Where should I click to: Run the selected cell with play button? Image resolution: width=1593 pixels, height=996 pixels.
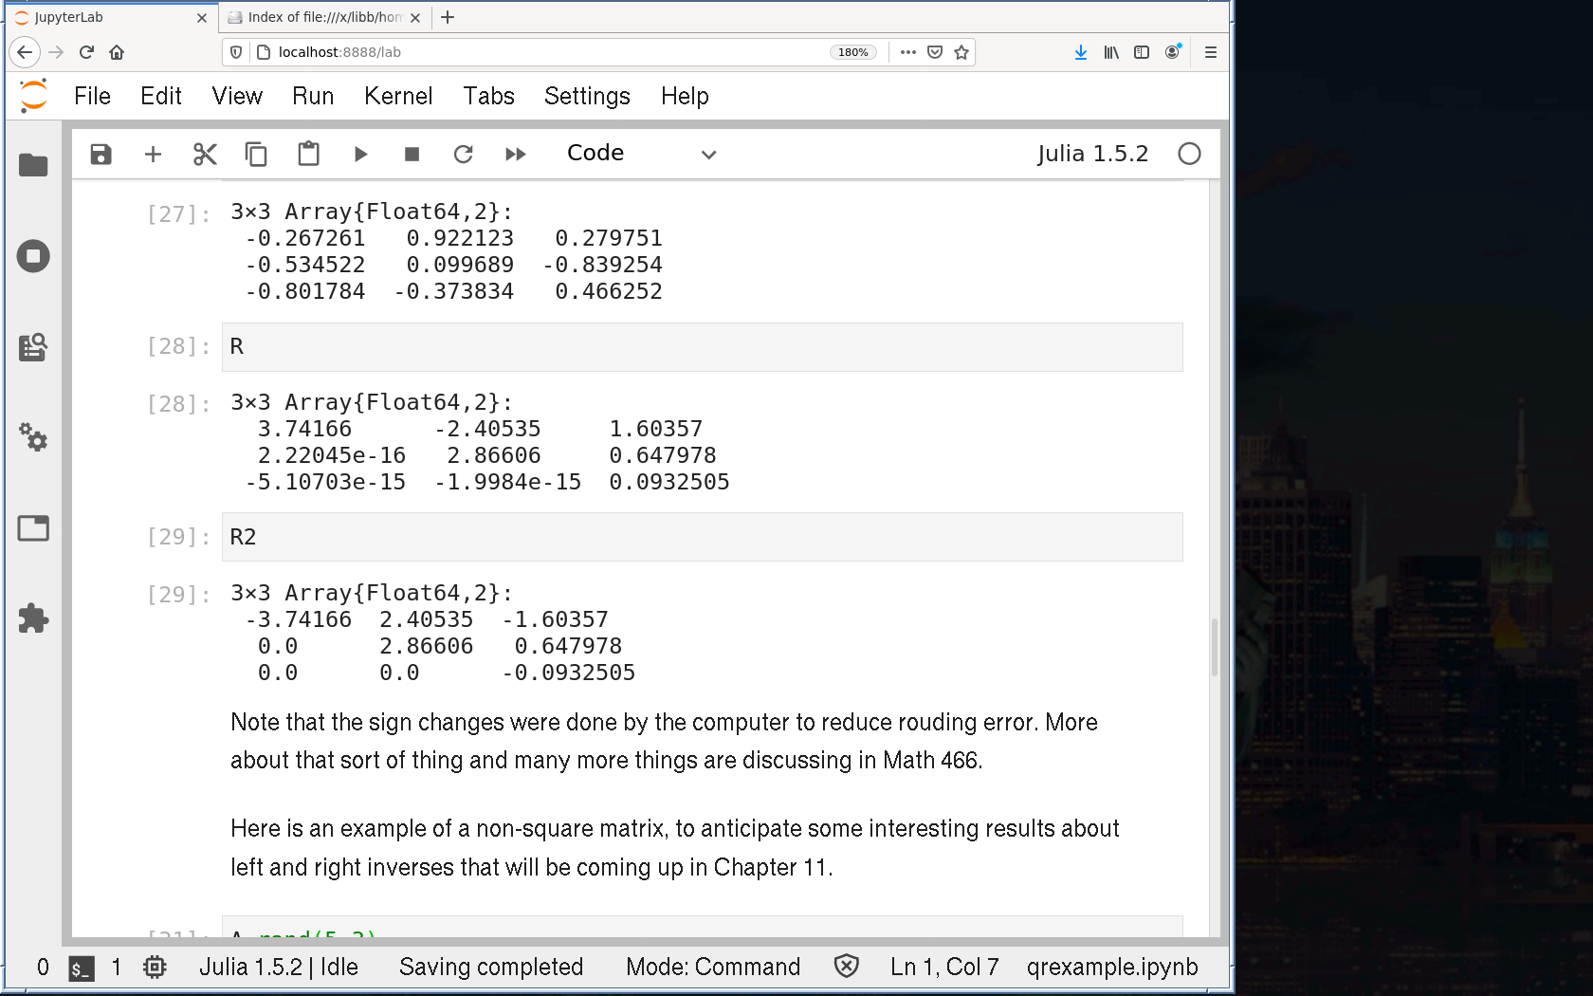(x=360, y=154)
